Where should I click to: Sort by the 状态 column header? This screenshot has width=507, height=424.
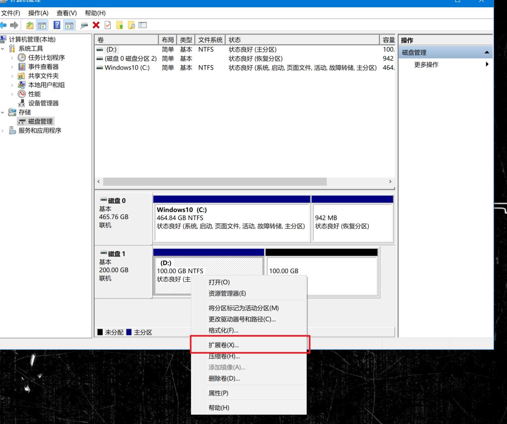(x=303, y=40)
